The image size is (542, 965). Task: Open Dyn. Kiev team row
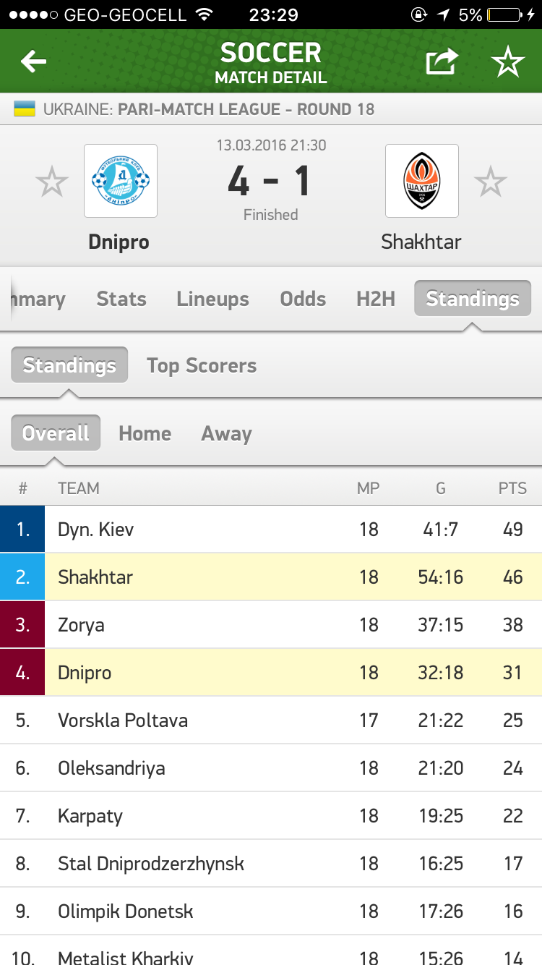tap(271, 530)
